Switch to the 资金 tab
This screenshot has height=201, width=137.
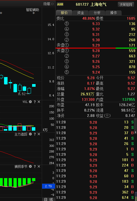[x=81, y=13]
